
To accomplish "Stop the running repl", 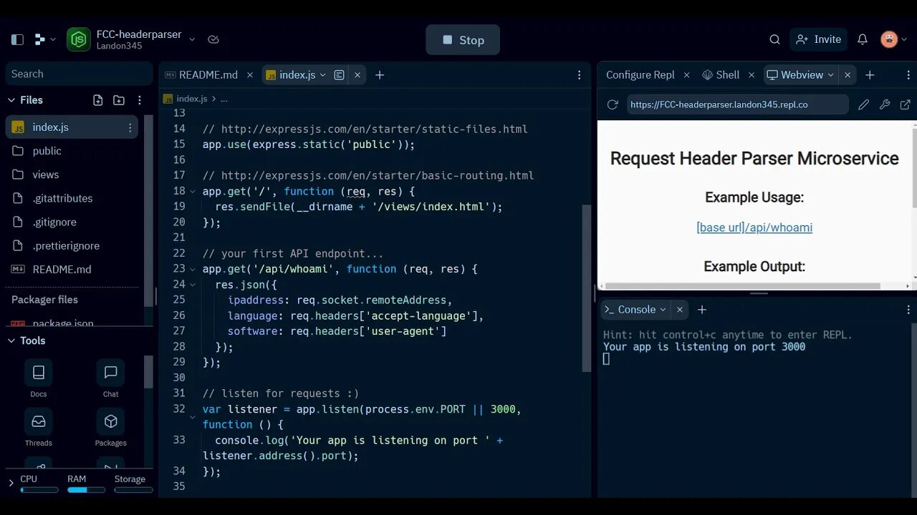I will 463,40.
